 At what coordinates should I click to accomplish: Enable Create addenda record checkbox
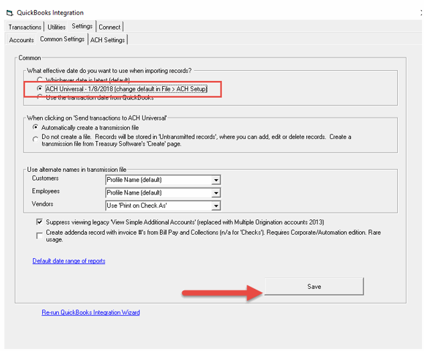pyautogui.click(x=40, y=235)
